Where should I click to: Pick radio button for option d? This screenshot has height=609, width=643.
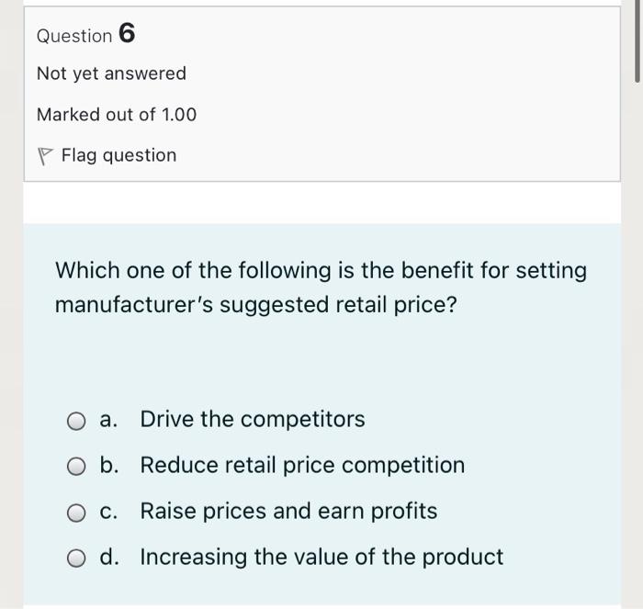(76, 558)
